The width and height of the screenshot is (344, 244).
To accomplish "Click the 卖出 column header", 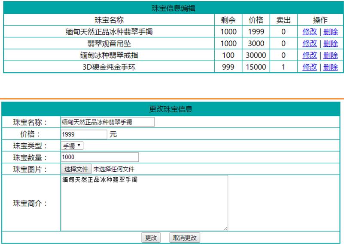I will [283, 20].
